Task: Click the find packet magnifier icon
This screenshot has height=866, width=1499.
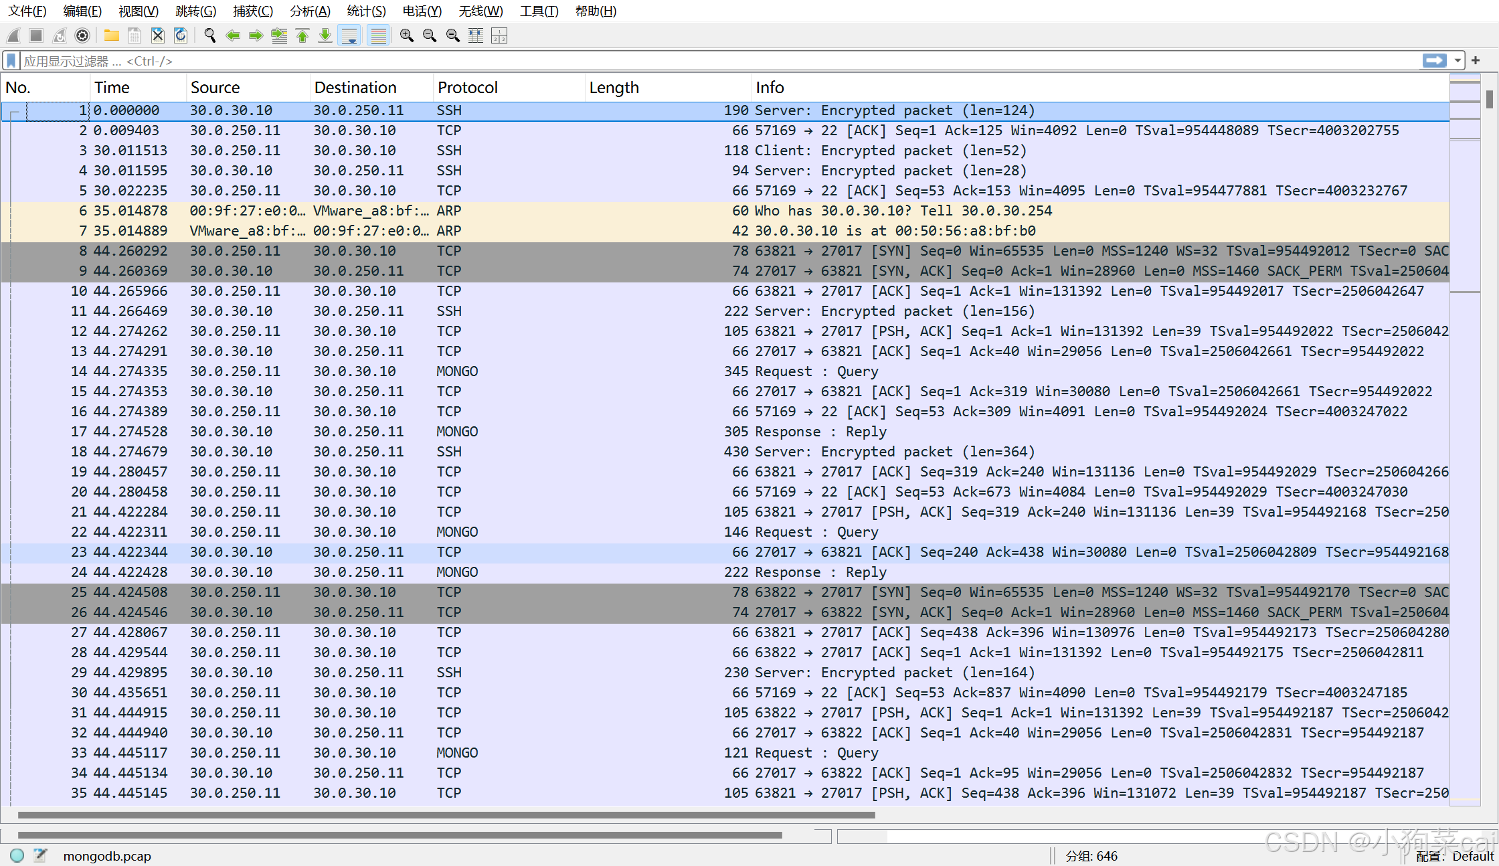Action: 209,35
